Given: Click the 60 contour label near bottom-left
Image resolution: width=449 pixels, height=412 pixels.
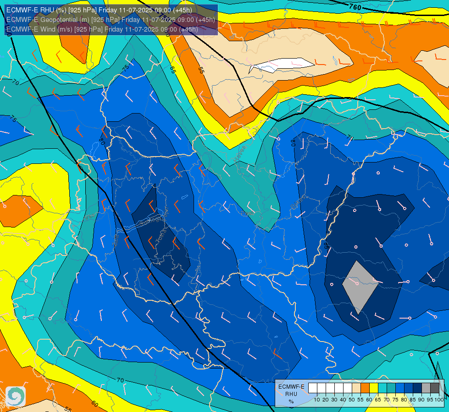Looking at the screenshot, I should [x=95, y=404].
